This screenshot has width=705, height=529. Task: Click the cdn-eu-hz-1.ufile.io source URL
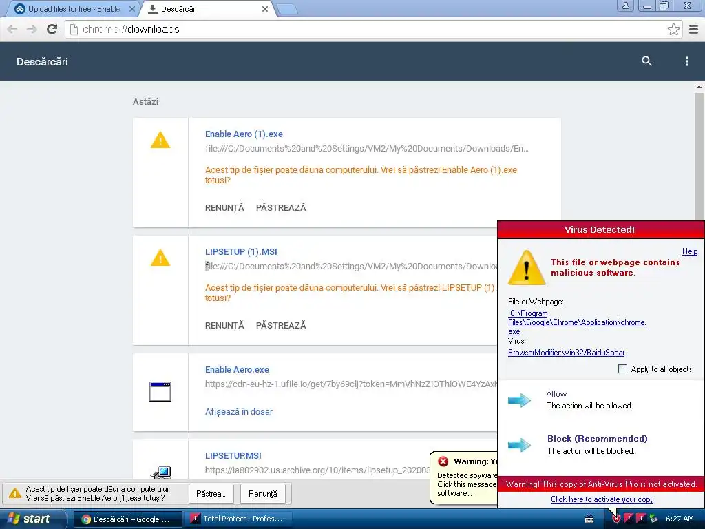(x=350, y=384)
